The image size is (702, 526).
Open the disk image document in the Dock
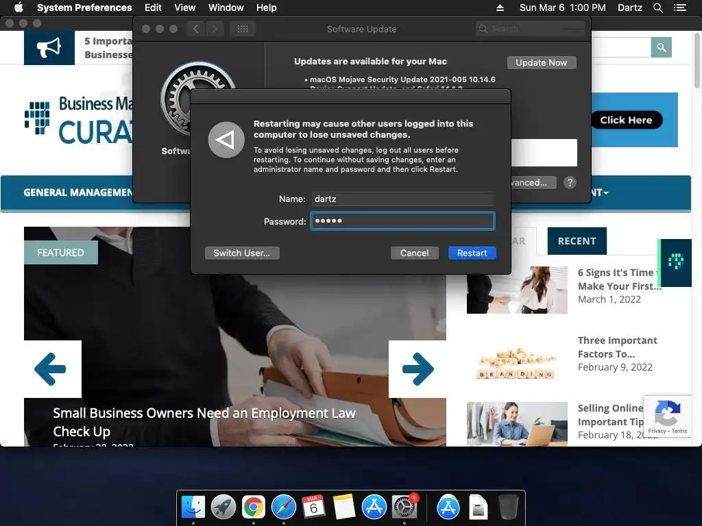click(x=478, y=508)
